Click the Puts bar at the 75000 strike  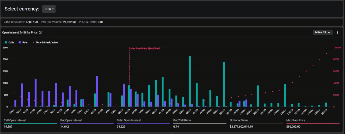click(36, 92)
